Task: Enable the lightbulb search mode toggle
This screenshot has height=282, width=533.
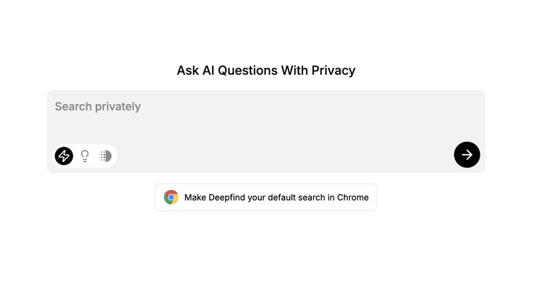Action: pos(85,156)
